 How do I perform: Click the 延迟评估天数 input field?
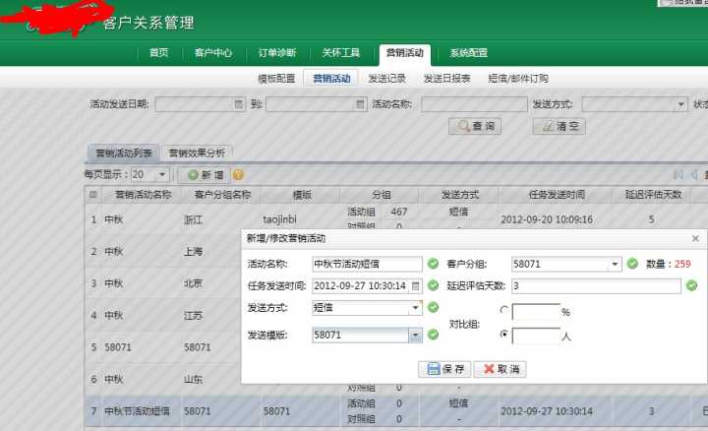(595, 286)
